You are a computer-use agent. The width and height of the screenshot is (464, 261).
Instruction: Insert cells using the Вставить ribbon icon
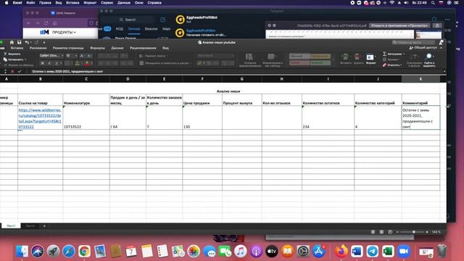point(345,58)
